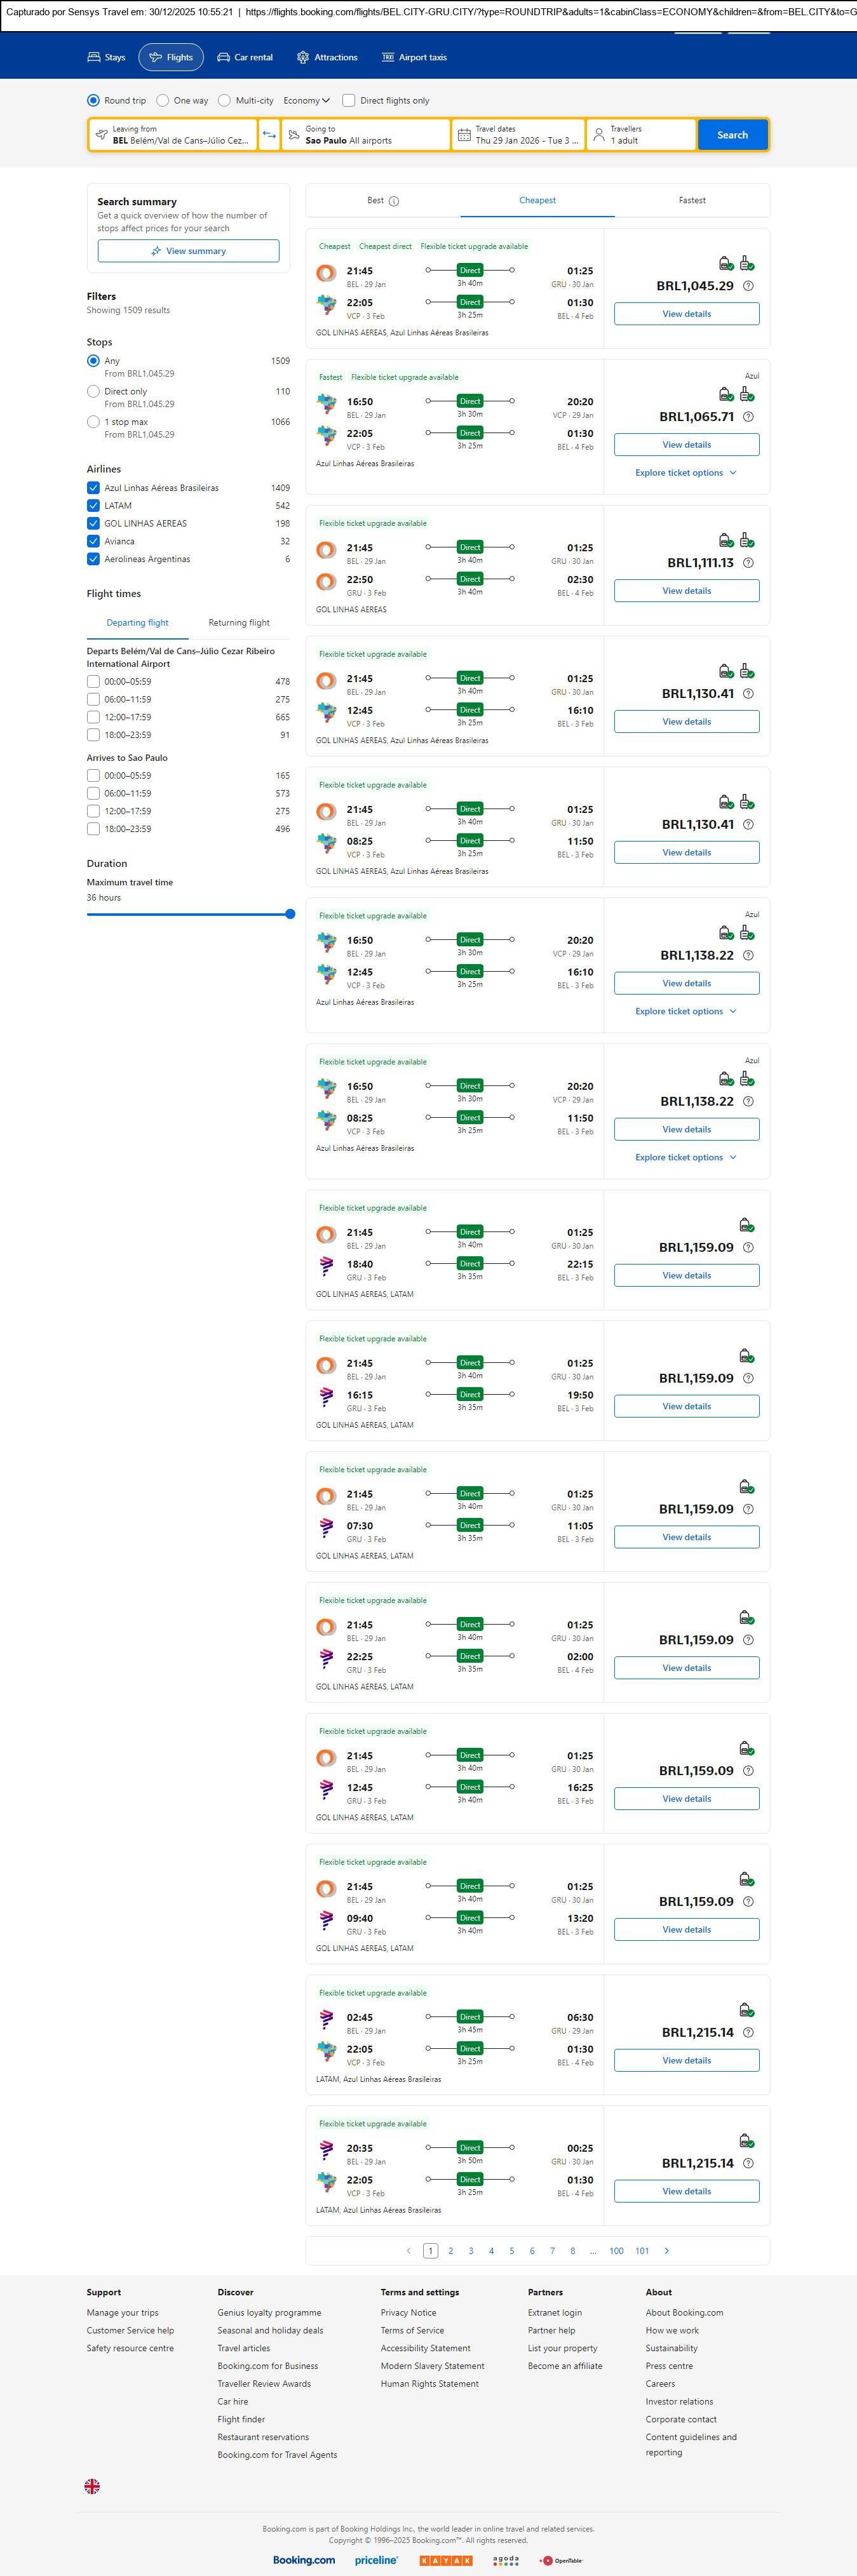
Task: Select the One way radio button
Action: [x=163, y=101]
